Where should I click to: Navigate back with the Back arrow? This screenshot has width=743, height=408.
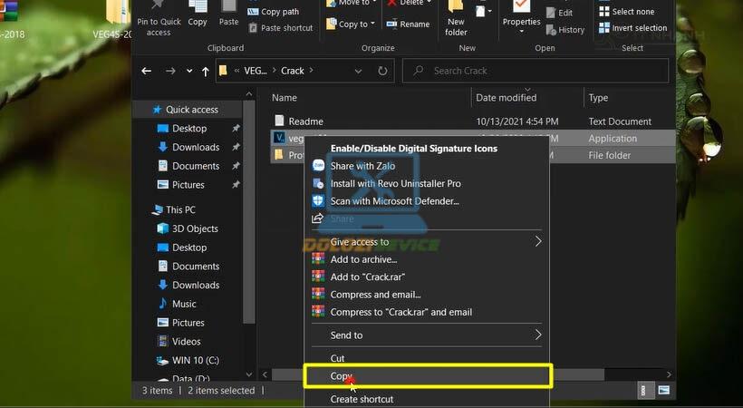pyautogui.click(x=147, y=71)
